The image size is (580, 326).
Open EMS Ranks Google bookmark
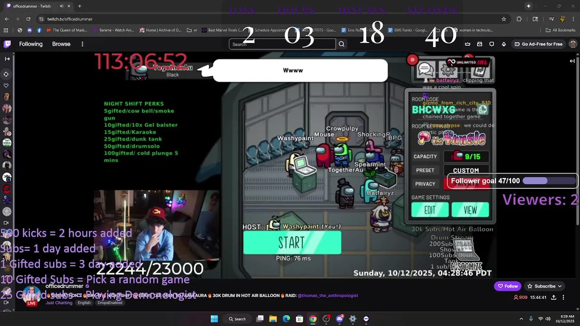[x=407, y=30]
